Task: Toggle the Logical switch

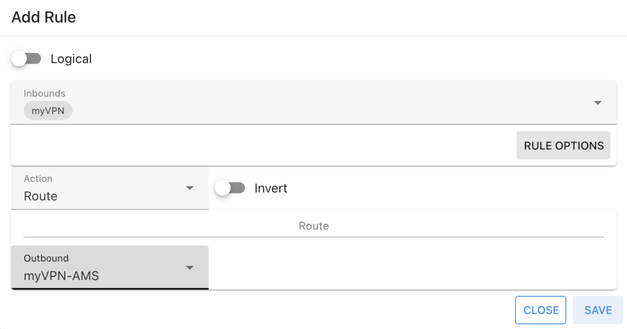Action: (26, 59)
